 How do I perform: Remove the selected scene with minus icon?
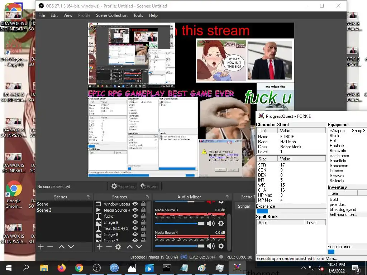point(50,247)
